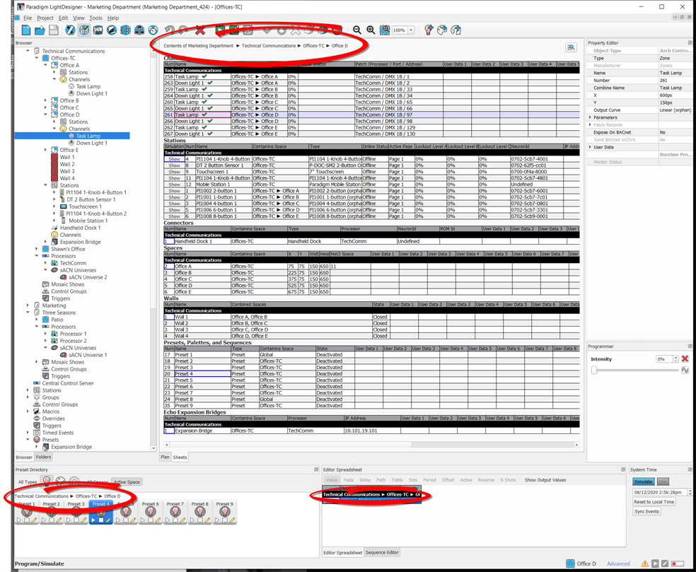Click the red X delete toolbar icon

[200, 30]
